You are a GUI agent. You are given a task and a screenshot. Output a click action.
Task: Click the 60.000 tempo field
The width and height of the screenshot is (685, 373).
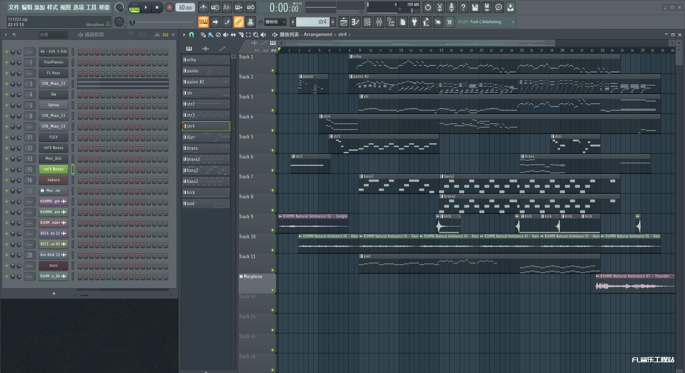coord(185,7)
